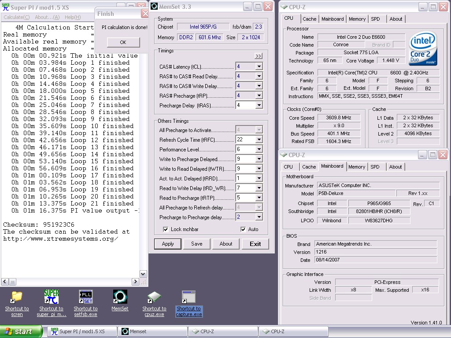The width and height of the screenshot is (451, 338).
Task: Open the Act. to Act. Delayed (tRRD) dropdown
Action: point(259,178)
